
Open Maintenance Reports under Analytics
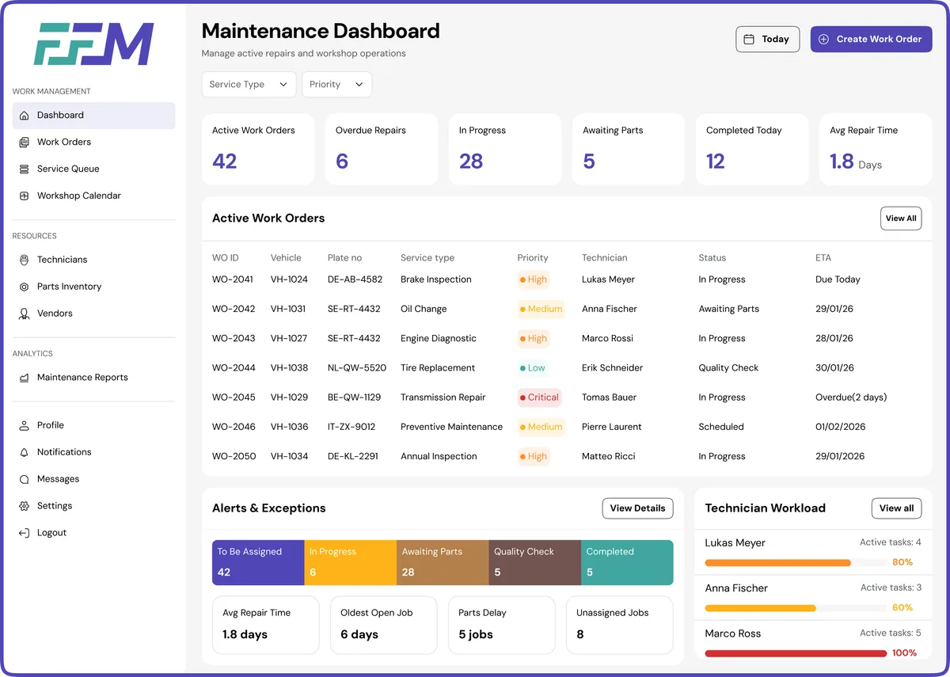pyautogui.click(x=82, y=378)
